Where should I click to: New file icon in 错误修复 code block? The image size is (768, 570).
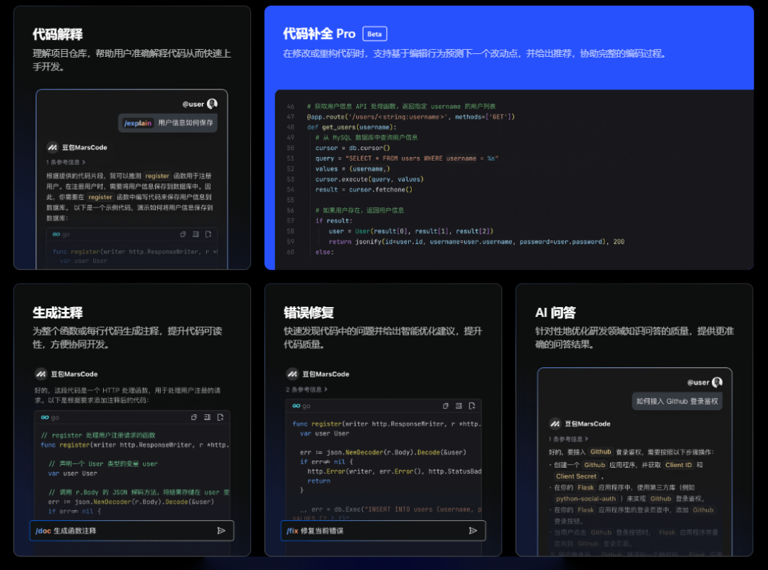coord(472,405)
